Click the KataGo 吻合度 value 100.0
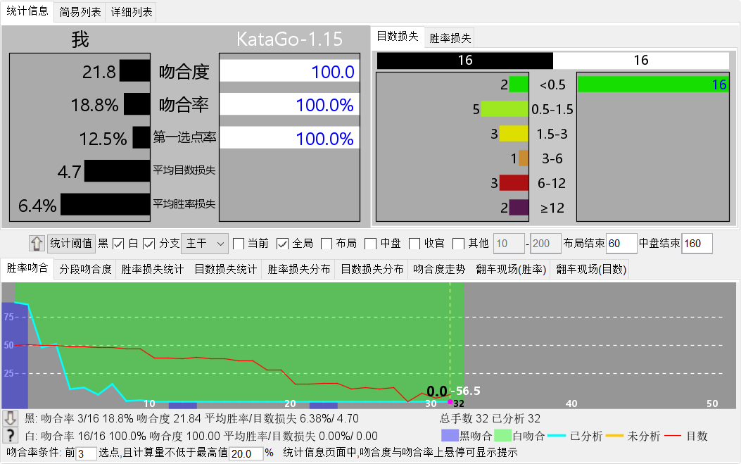The image size is (741, 464). click(x=333, y=72)
